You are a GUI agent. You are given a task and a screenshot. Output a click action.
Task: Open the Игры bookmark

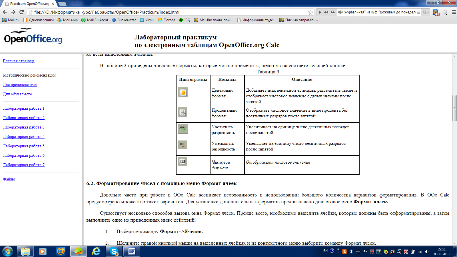click(x=147, y=20)
